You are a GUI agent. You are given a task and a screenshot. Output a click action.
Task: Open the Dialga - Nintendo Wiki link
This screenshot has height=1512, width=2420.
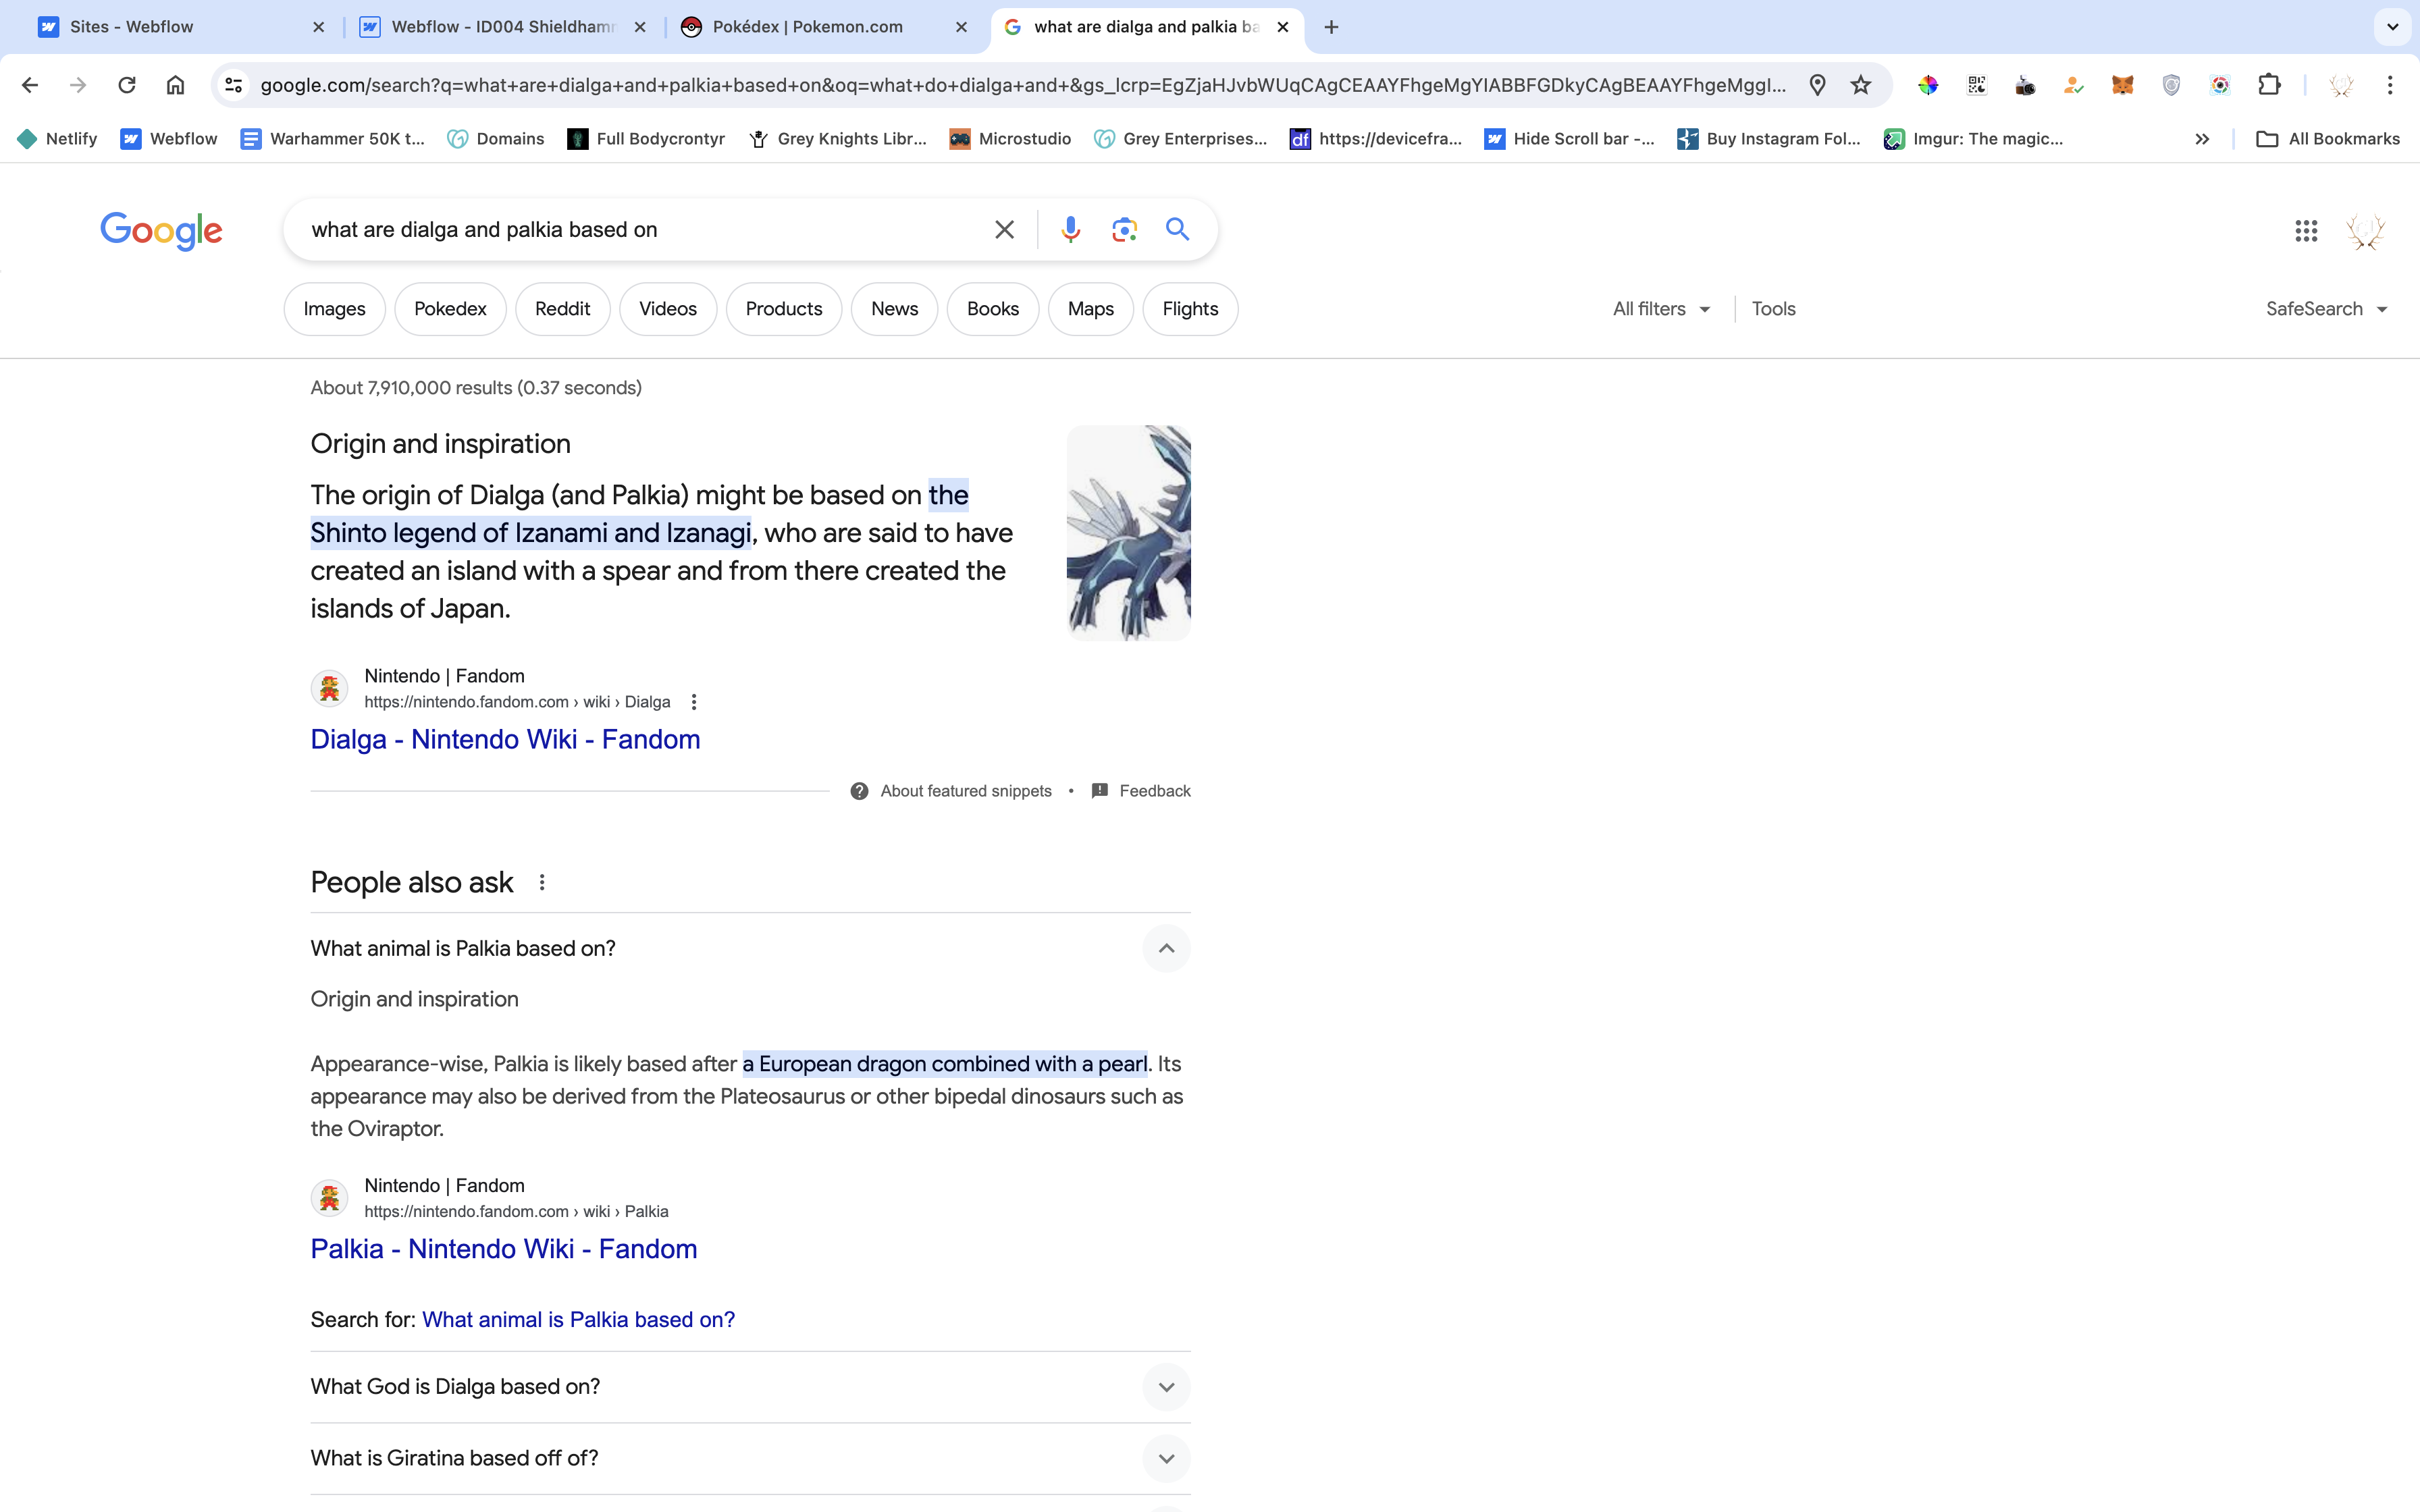pos(505,739)
